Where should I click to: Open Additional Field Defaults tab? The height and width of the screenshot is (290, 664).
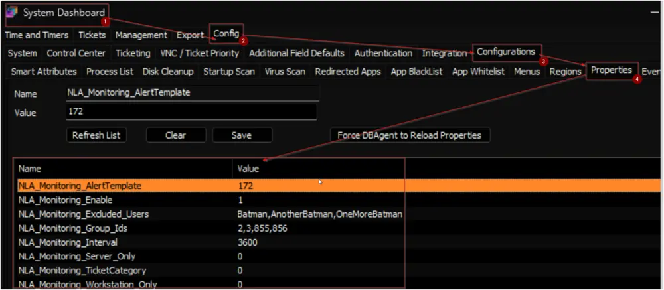pyautogui.click(x=296, y=53)
